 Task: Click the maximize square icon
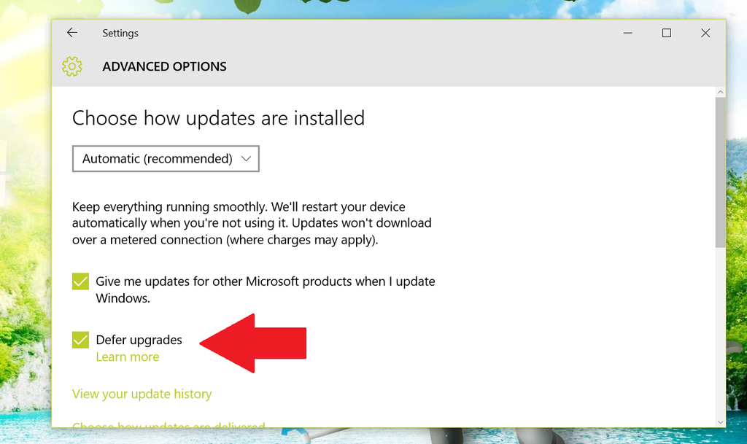[x=666, y=33]
